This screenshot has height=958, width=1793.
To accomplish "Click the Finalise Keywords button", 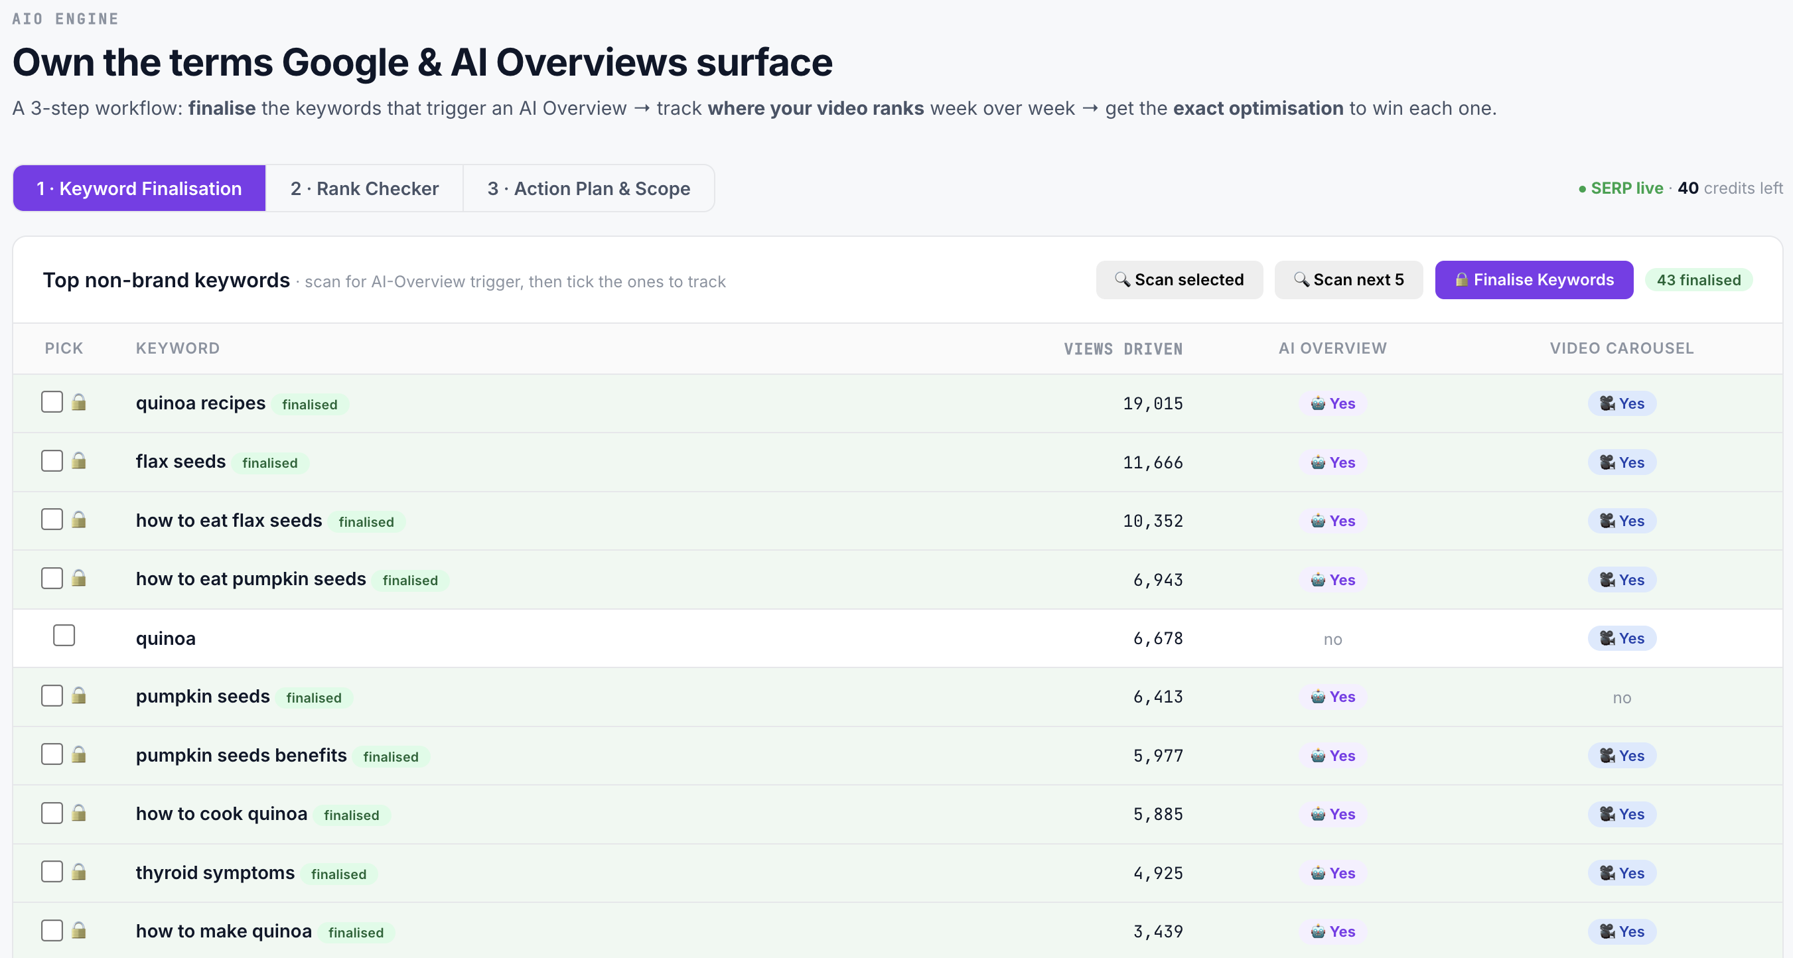I will click(1534, 280).
